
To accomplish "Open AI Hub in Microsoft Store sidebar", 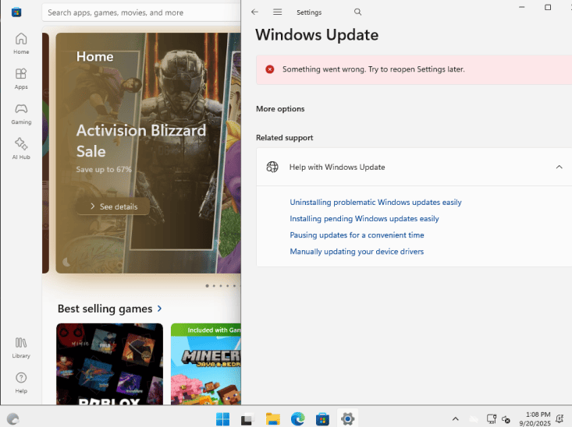I will pos(21,149).
